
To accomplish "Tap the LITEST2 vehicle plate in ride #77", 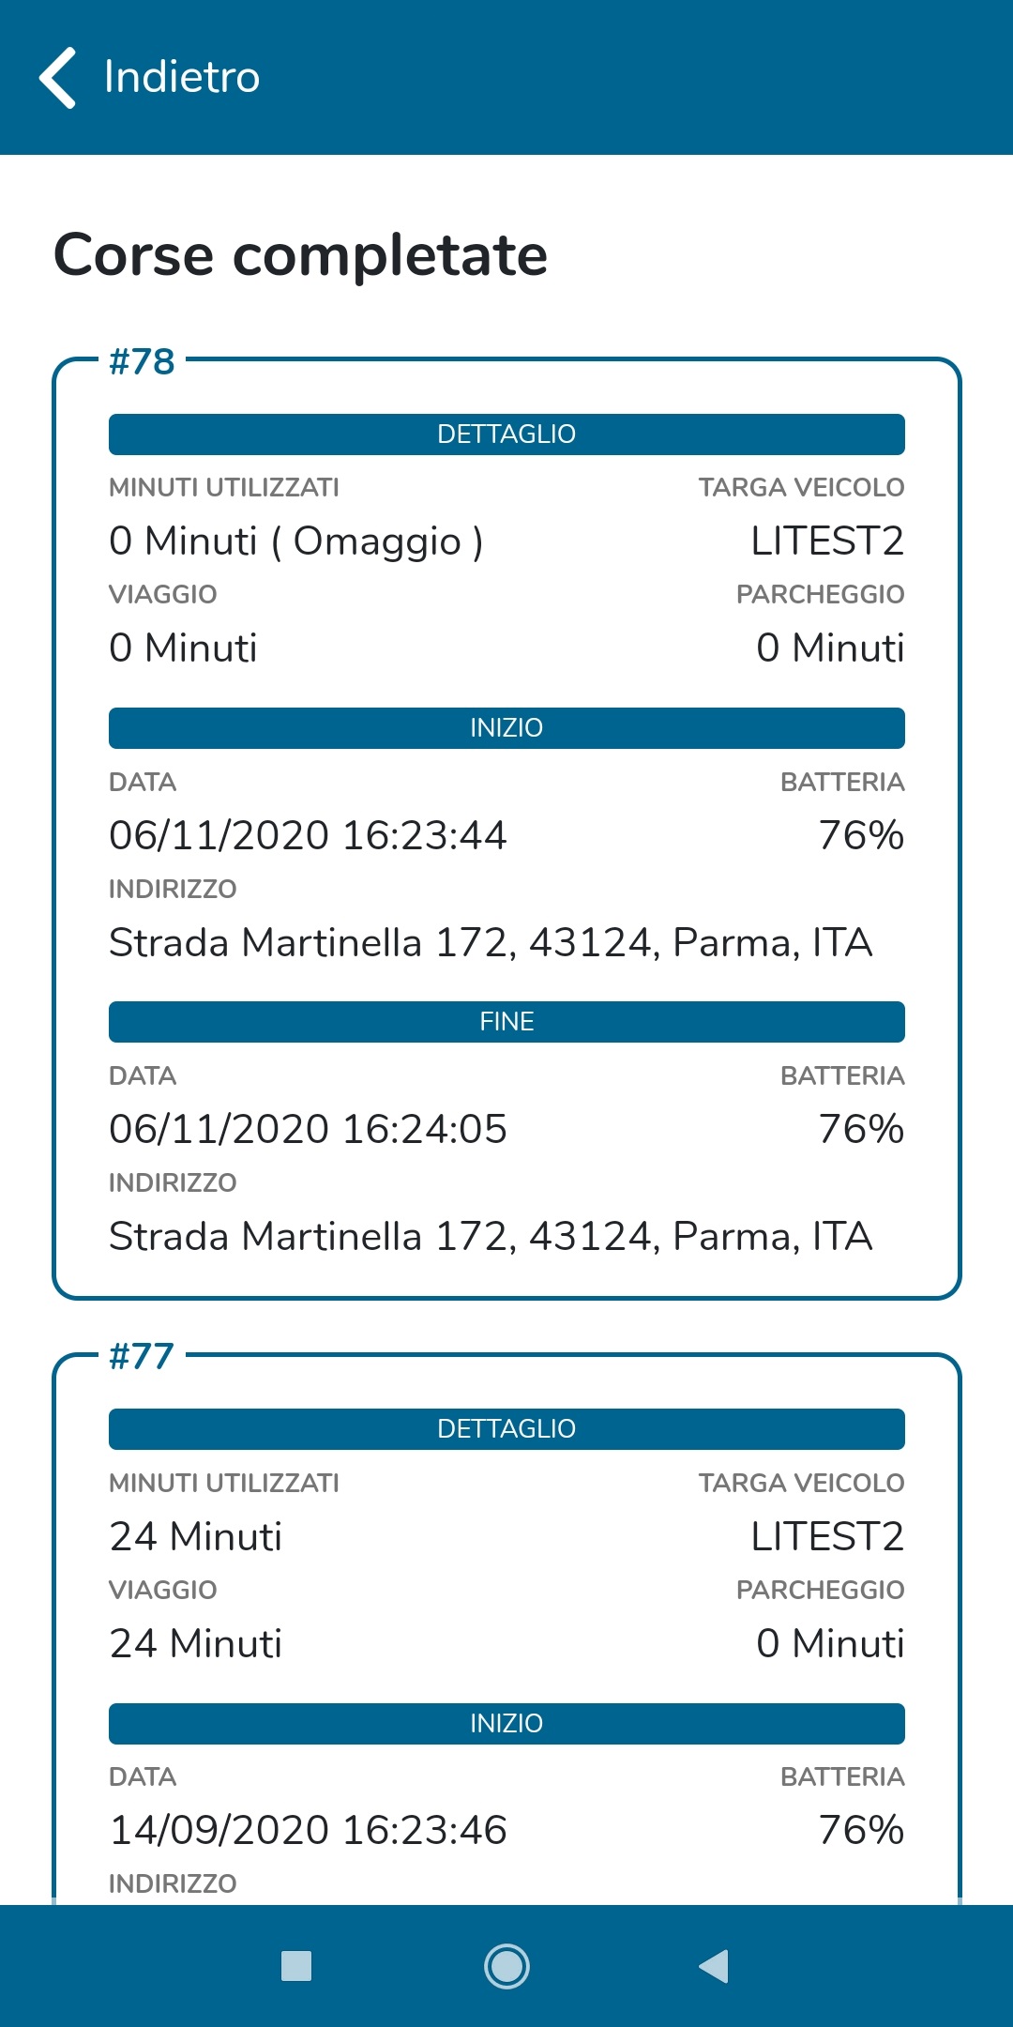I will pos(826,1537).
